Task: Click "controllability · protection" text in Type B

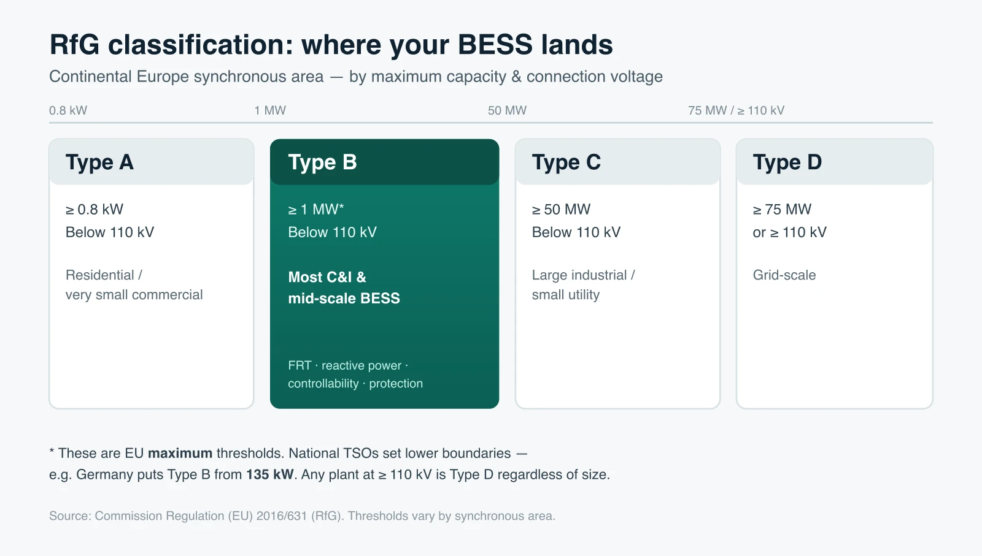Action: (355, 384)
